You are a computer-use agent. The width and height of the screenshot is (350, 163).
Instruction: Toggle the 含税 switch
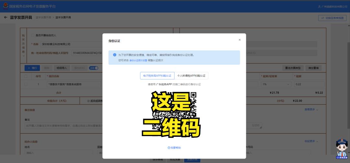click(x=94, y=68)
